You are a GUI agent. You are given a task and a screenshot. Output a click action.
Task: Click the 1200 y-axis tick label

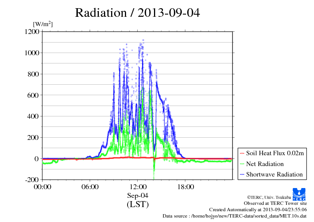[32, 32]
